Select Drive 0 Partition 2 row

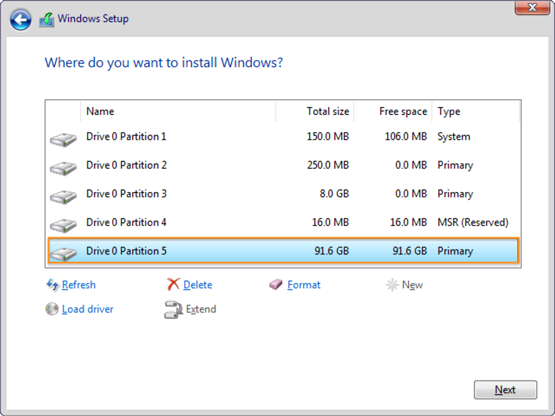tap(283, 165)
